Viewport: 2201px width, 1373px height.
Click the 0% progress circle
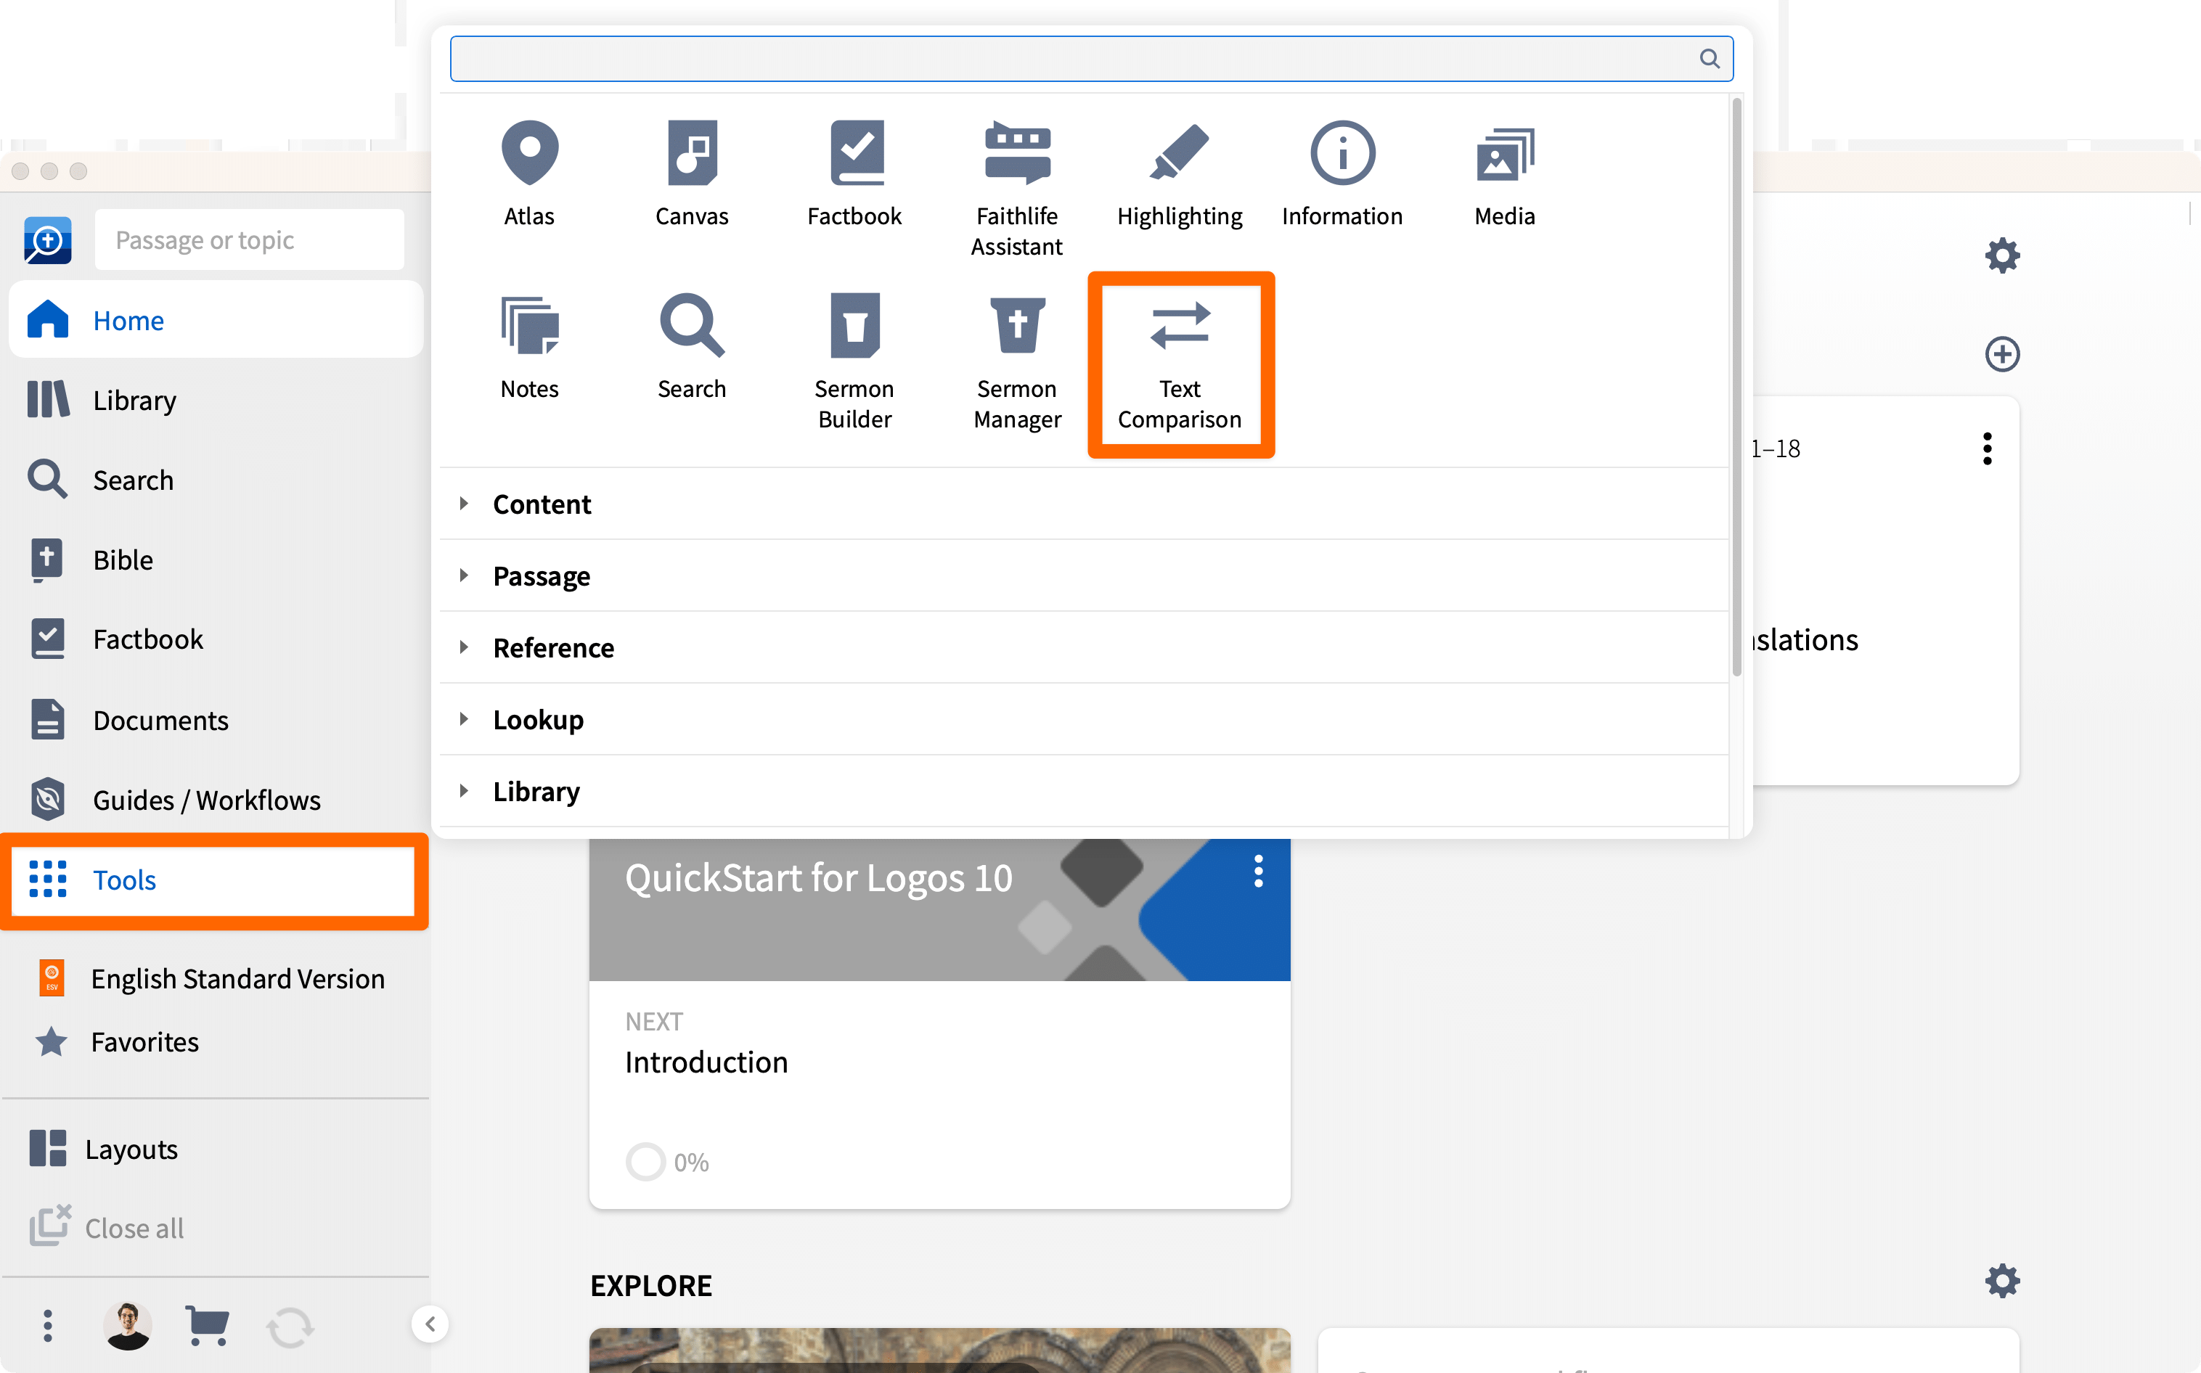[x=646, y=1161]
